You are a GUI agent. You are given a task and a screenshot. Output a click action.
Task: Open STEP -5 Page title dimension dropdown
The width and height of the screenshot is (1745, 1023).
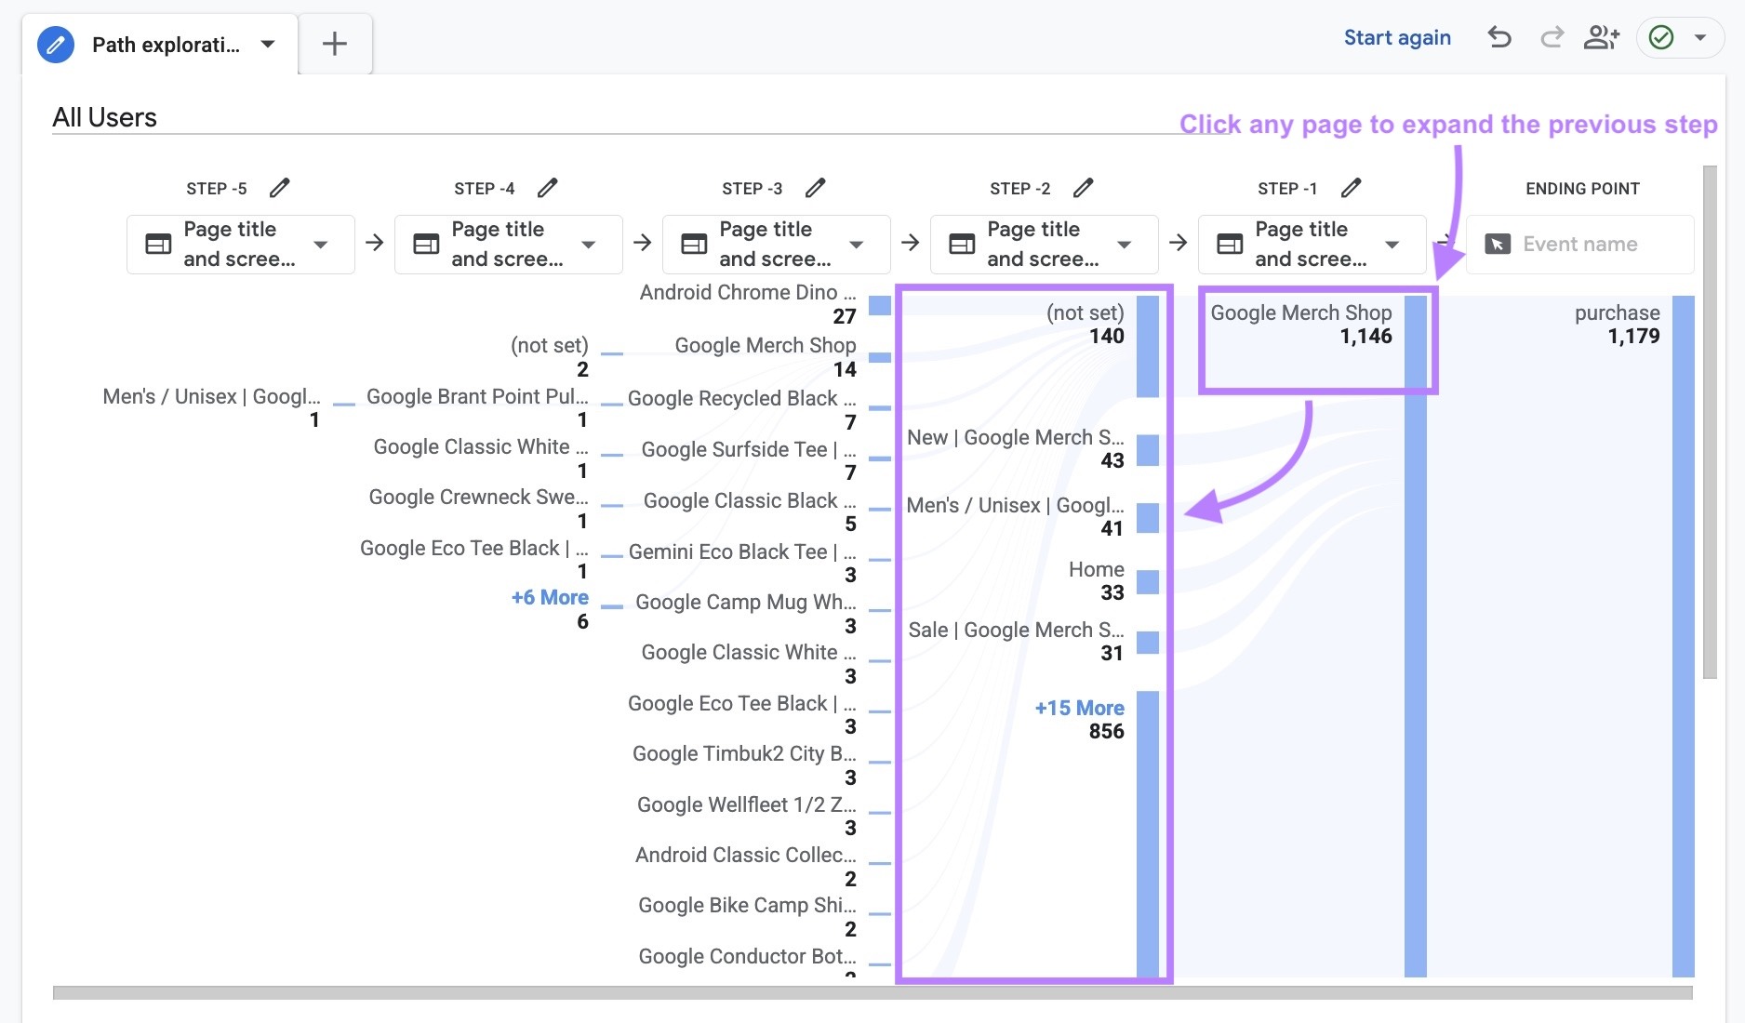tap(241, 244)
